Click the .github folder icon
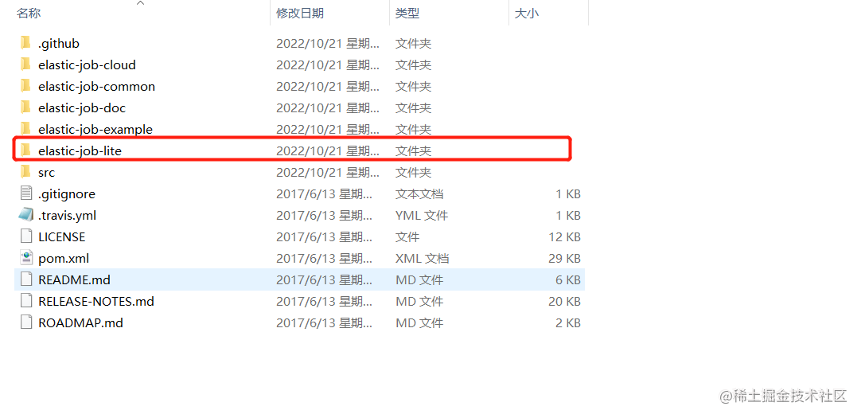Screen dimensions: 861x418 (25, 43)
